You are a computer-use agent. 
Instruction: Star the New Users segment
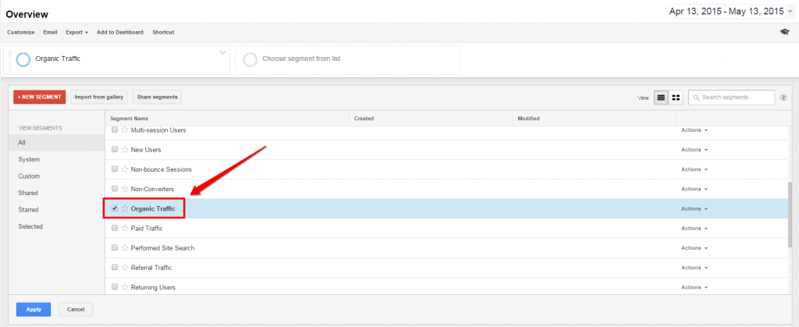tap(124, 150)
